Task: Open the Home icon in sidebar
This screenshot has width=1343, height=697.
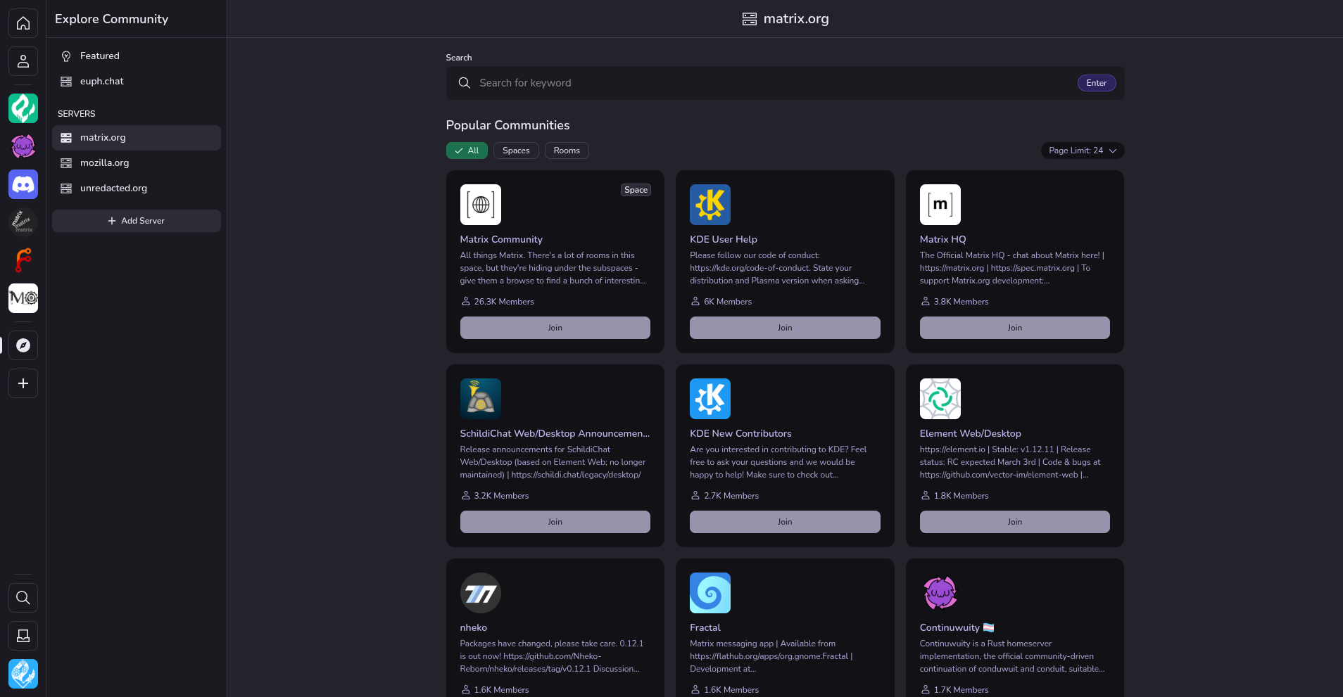Action: (x=23, y=23)
